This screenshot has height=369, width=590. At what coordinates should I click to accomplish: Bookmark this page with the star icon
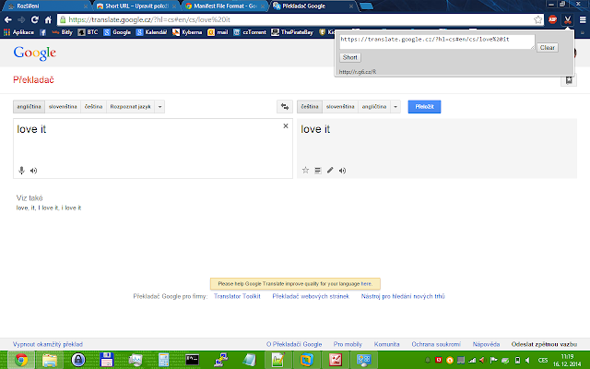(x=538, y=19)
